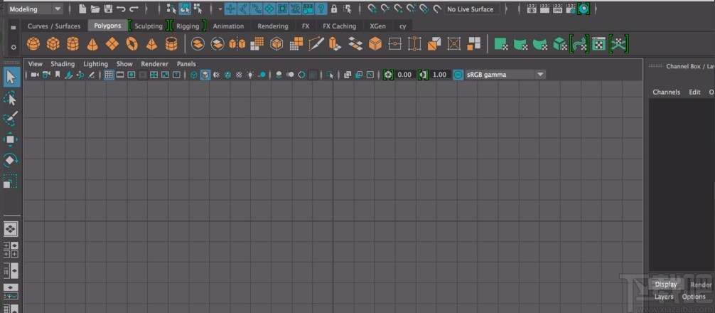The image size is (715, 313).
Task: Create a polygon pyramid
Action: [x=152, y=44]
